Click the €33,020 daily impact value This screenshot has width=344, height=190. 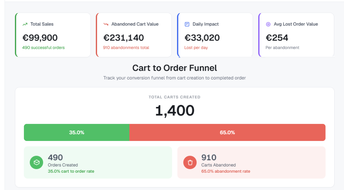coord(202,38)
